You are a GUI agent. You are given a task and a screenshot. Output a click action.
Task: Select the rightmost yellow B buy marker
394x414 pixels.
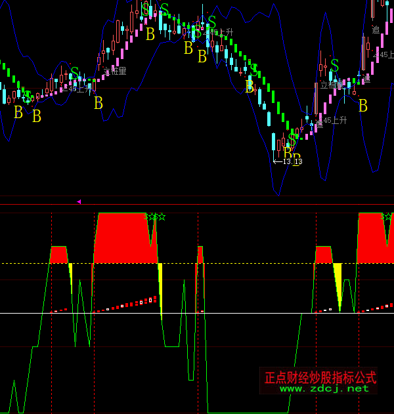[362, 106]
